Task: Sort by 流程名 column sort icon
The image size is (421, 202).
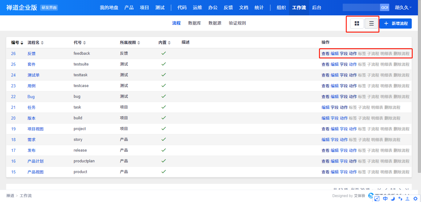Action: pyautogui.click(x=42, y=43)
